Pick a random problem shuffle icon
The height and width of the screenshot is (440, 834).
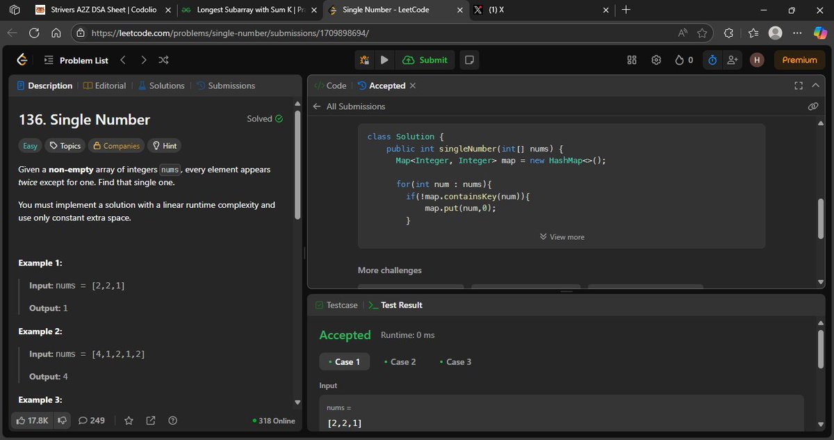click(x=163, y=60)
